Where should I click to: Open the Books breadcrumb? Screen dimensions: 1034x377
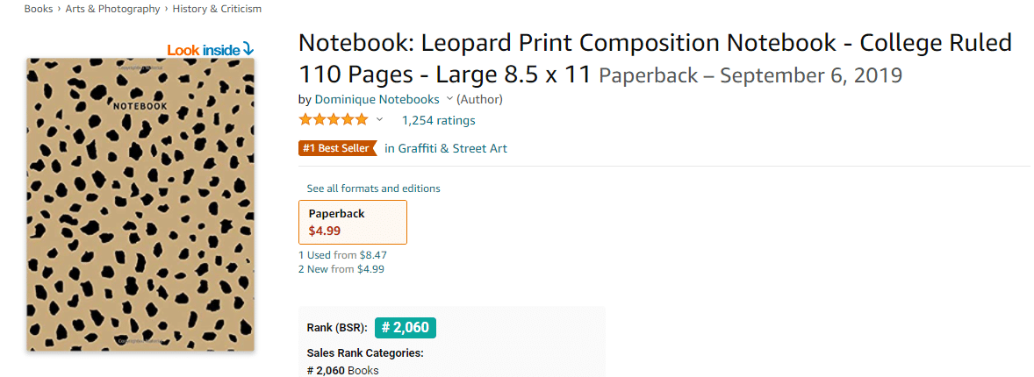point(39,9)
